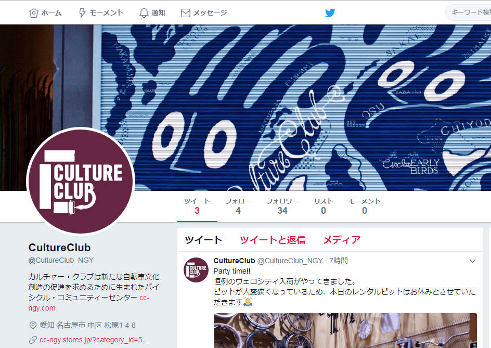The image size is (491, 348).
Task: Switch to メディア tab
Action: pos(342,240)
